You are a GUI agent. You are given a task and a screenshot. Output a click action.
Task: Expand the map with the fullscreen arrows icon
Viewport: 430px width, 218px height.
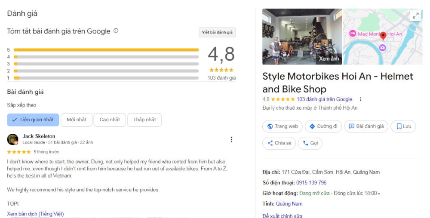point(416,16)
